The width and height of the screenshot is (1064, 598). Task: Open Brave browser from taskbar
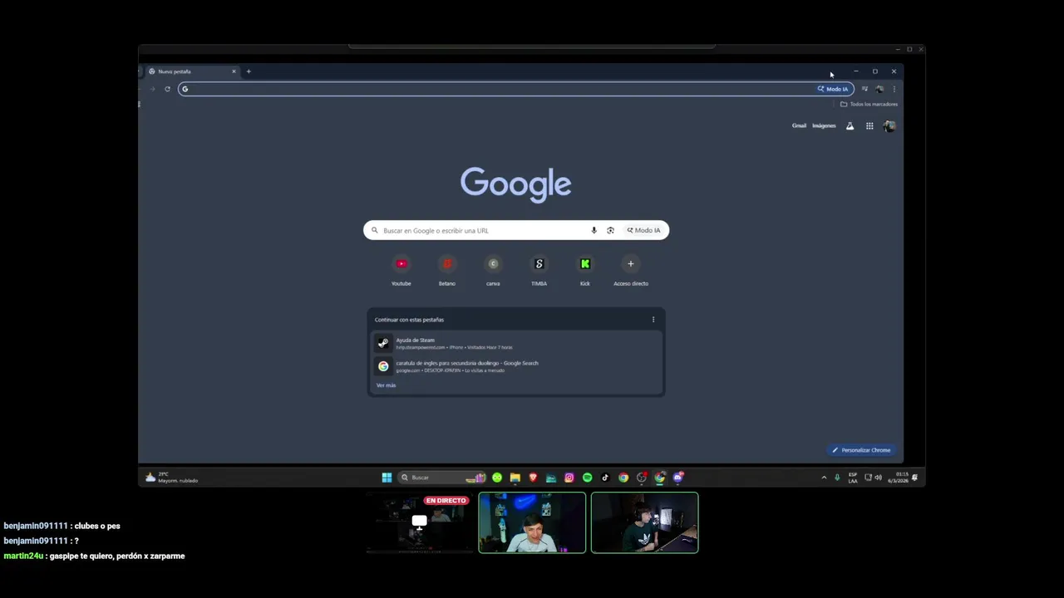[x=533, y=478]
